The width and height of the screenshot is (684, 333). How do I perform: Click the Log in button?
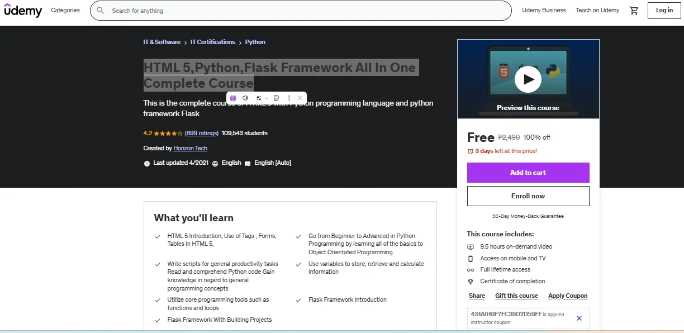664,10
